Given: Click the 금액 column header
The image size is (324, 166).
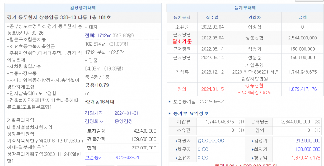Looking at the screenshot, I should 302,17.
